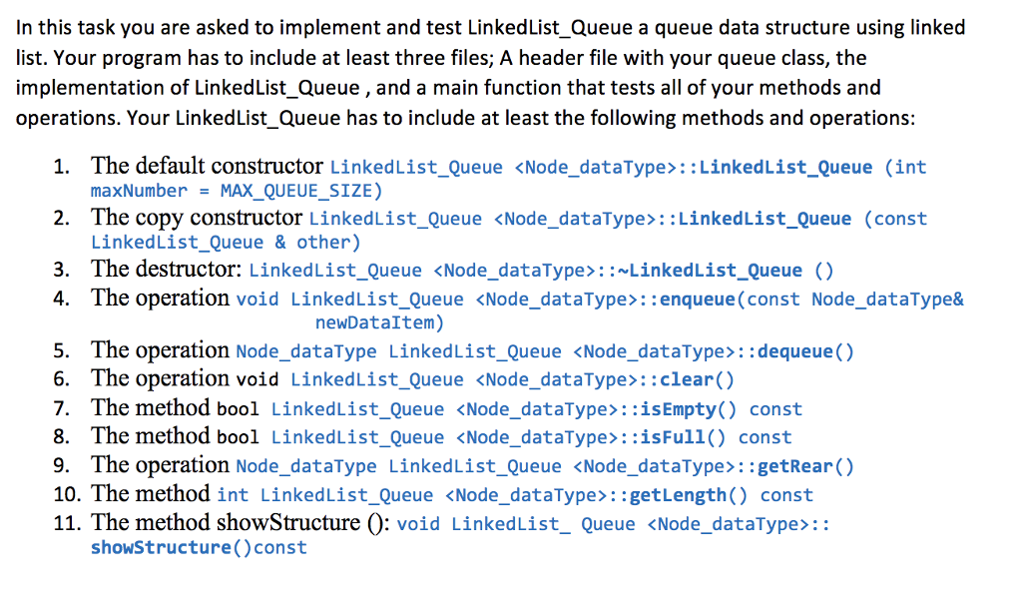Click the newDataItem parameter text

coord(374,322)
